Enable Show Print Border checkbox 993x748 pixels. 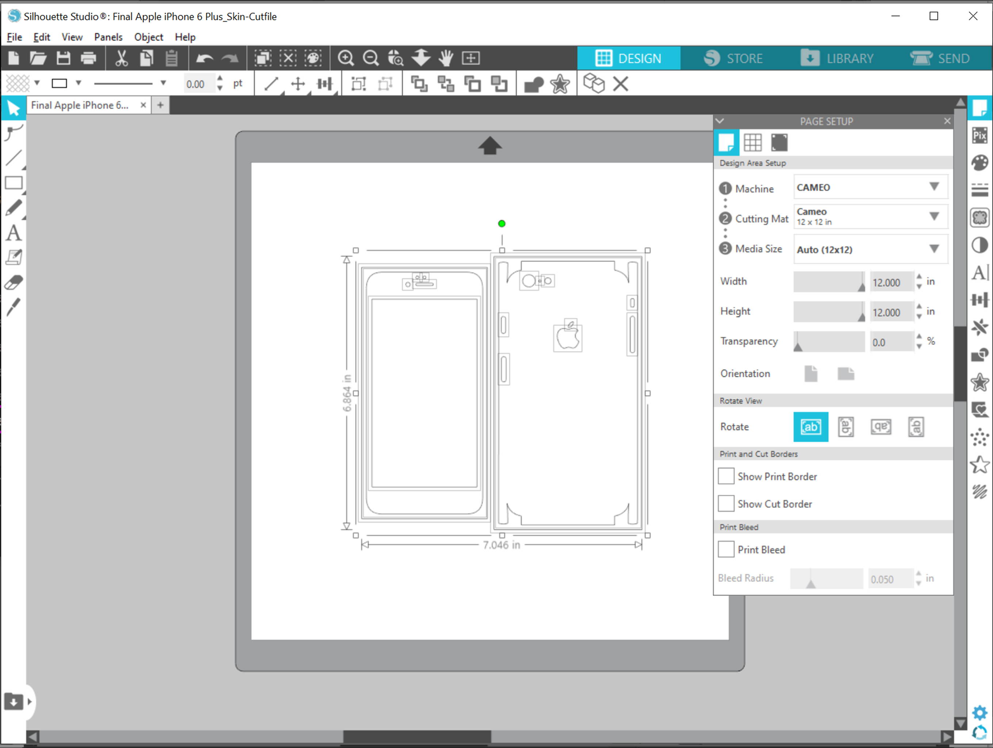726,476
